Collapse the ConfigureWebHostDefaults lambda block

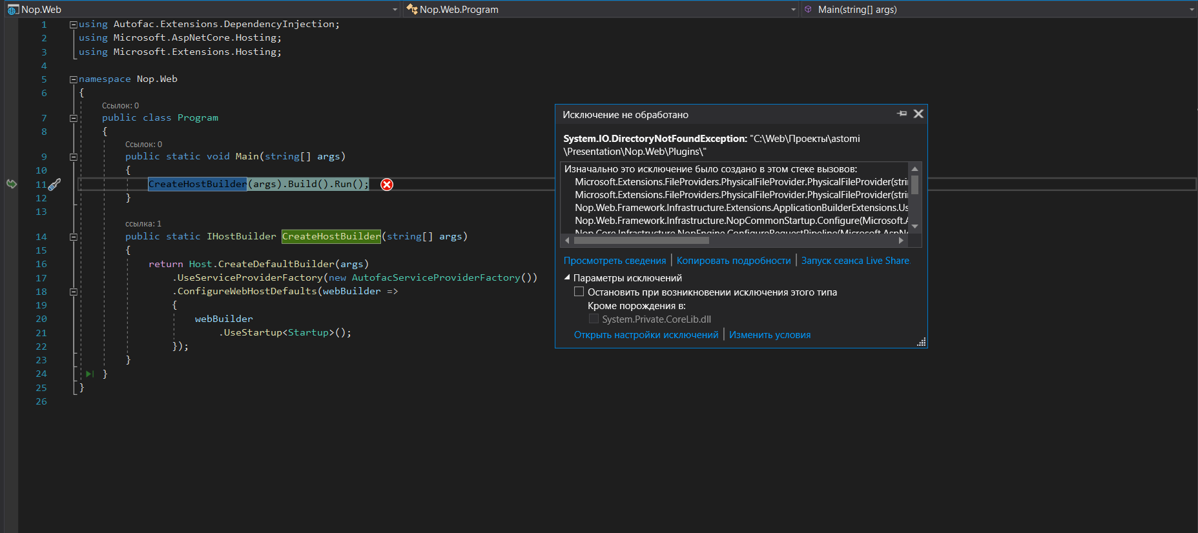[x=73, y=292]
